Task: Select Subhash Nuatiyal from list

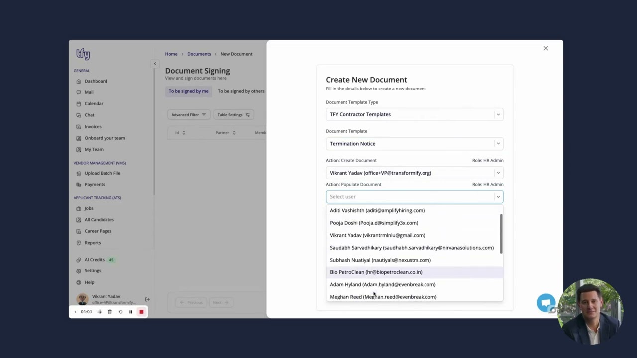Action: 415,260
